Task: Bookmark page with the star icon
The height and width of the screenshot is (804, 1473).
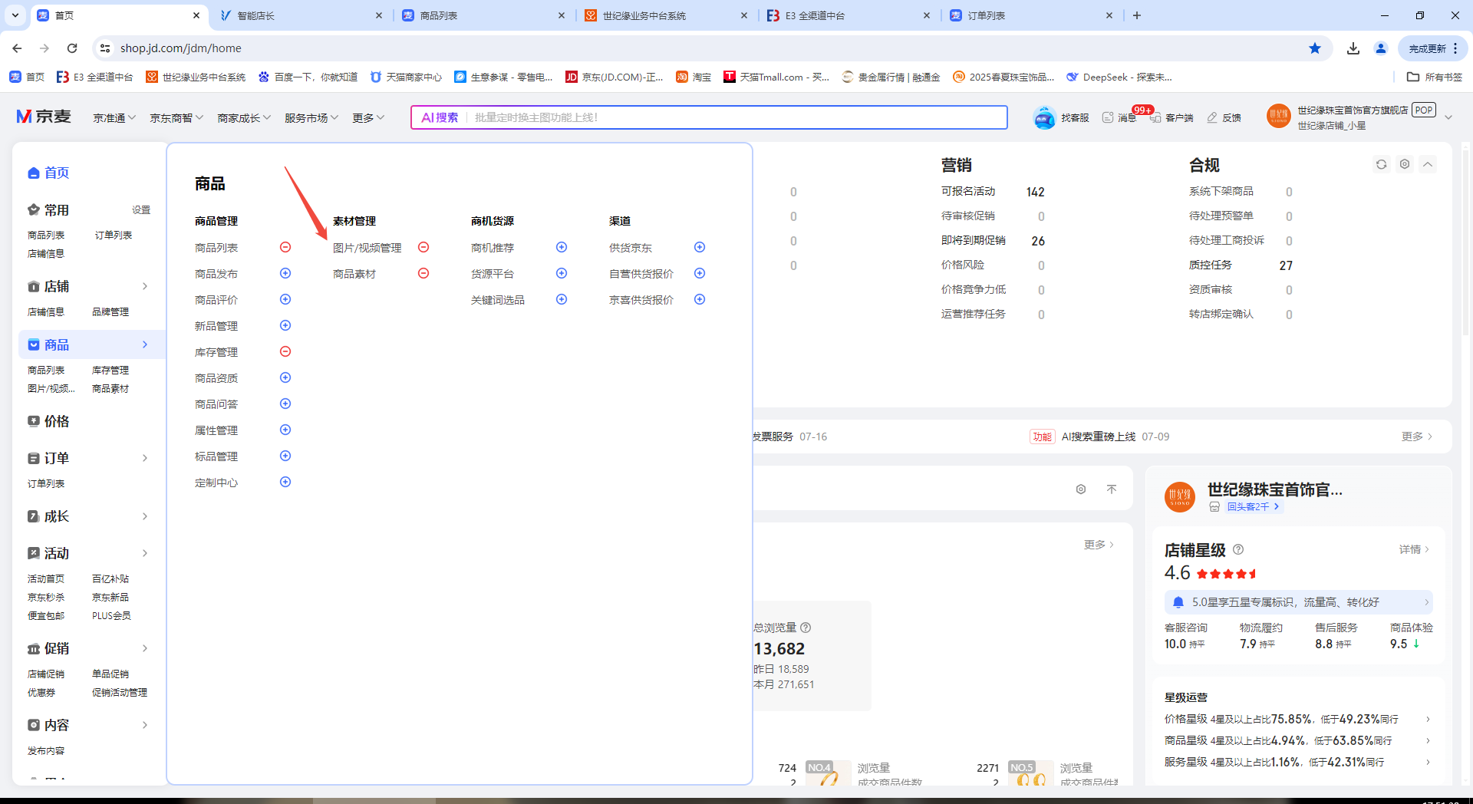Action: point(1315,48)
